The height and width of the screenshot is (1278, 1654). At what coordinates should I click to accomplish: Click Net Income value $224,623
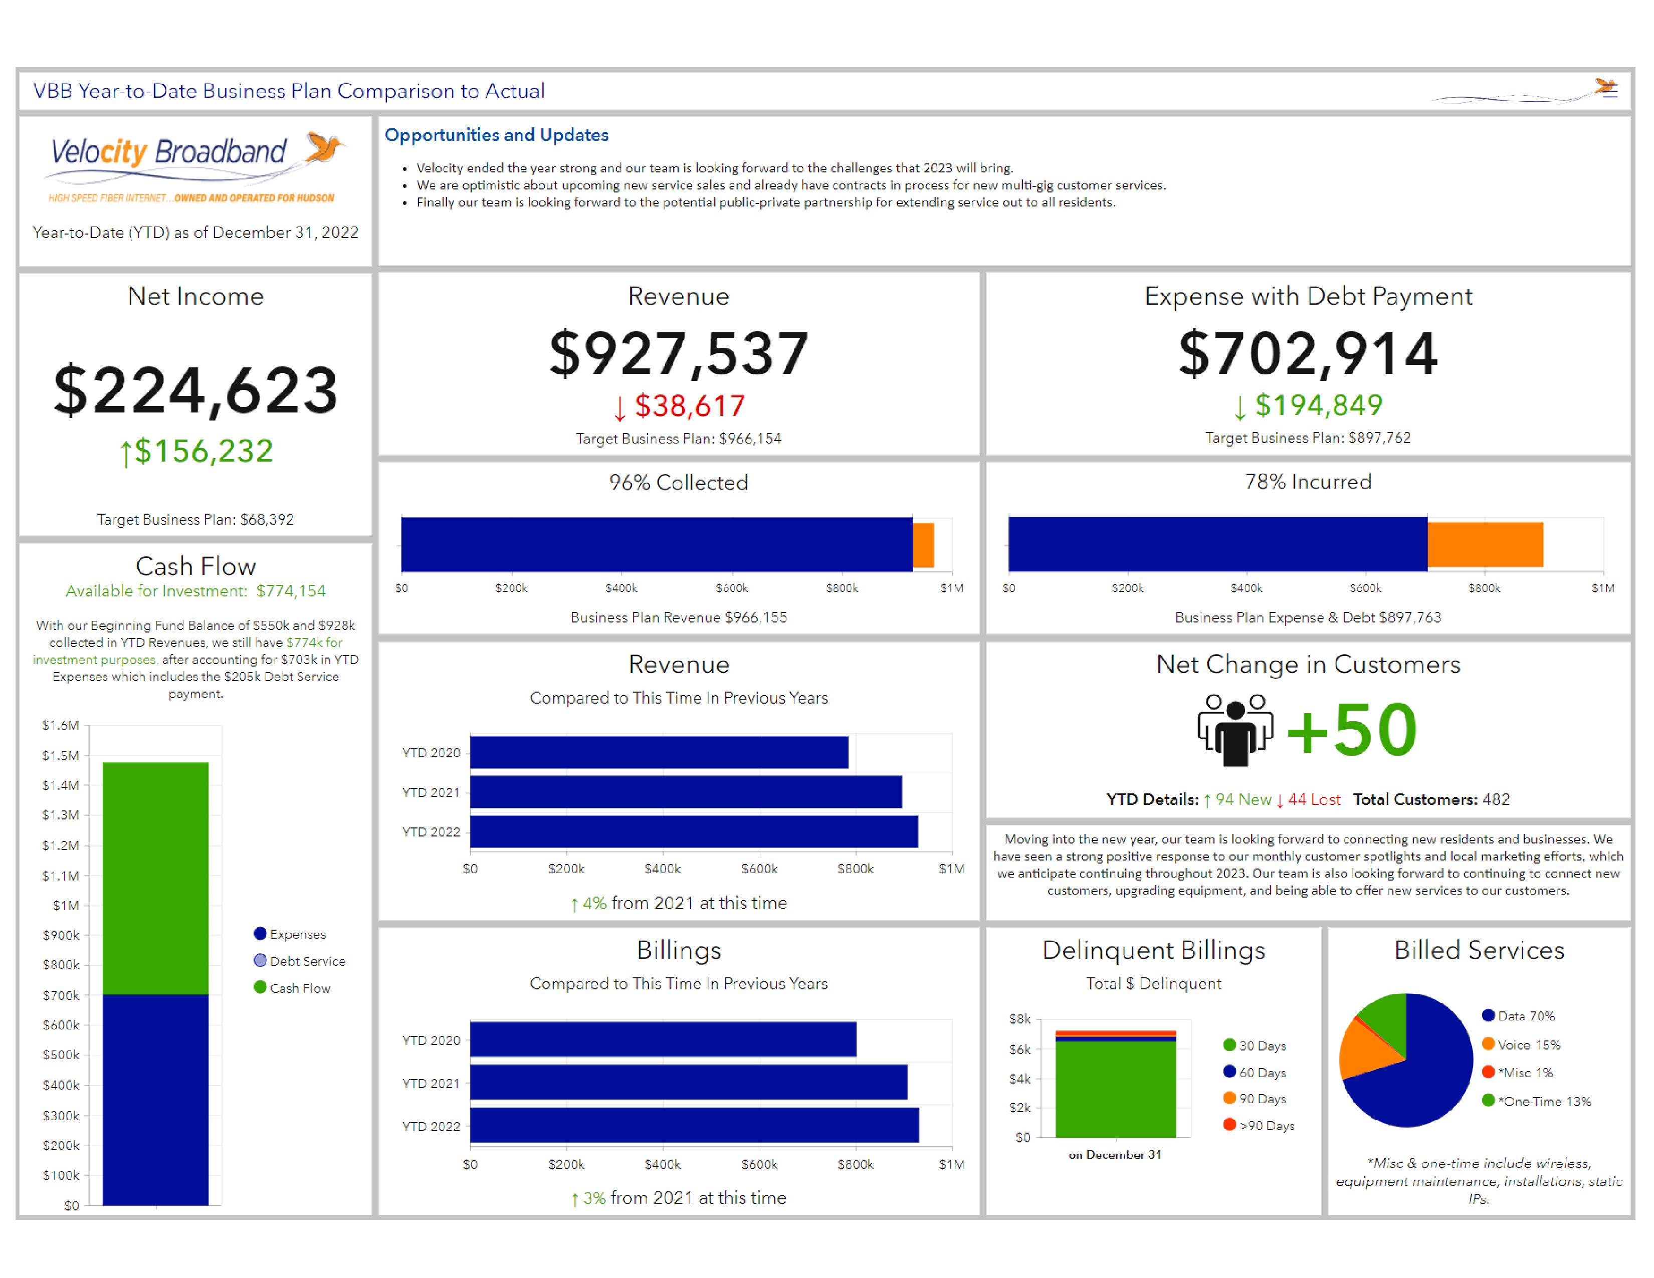[x=195, y=391]
